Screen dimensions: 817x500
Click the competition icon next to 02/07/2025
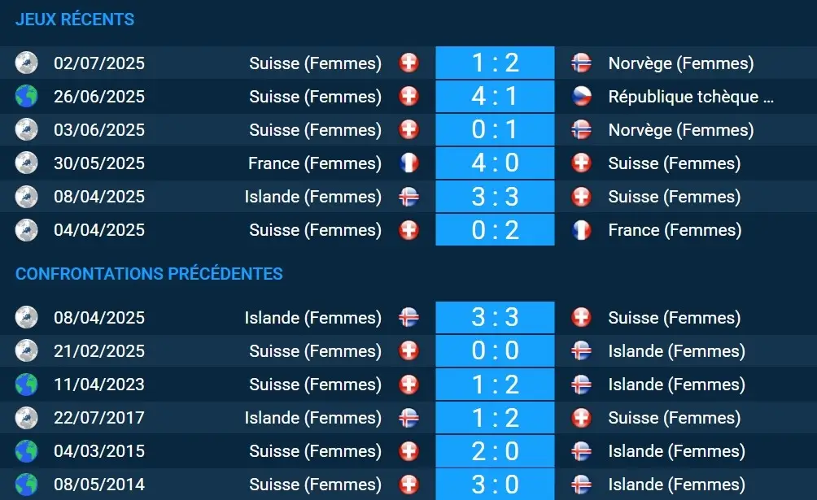pyautogui.click(x=26, y=63)
